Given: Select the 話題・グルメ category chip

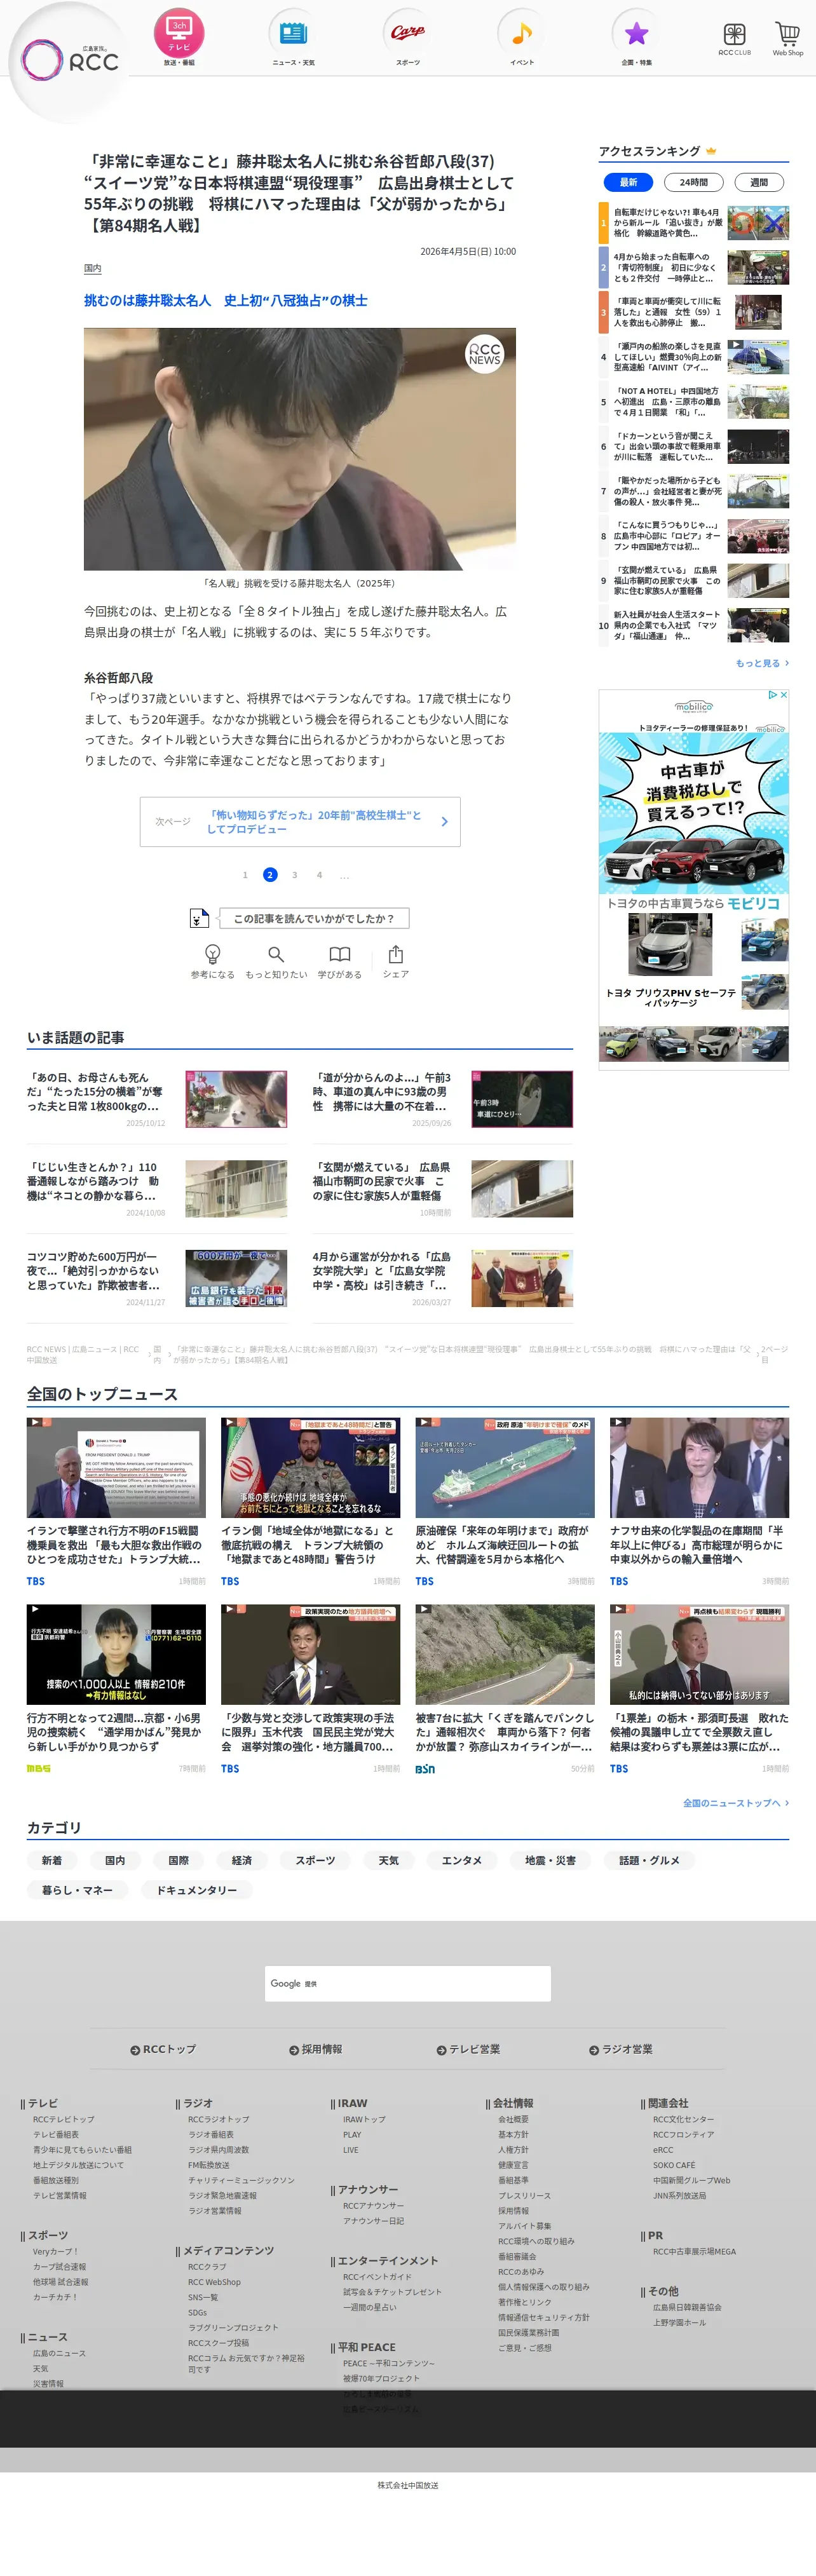Looking at the screenshot, I should (649, 1860).
